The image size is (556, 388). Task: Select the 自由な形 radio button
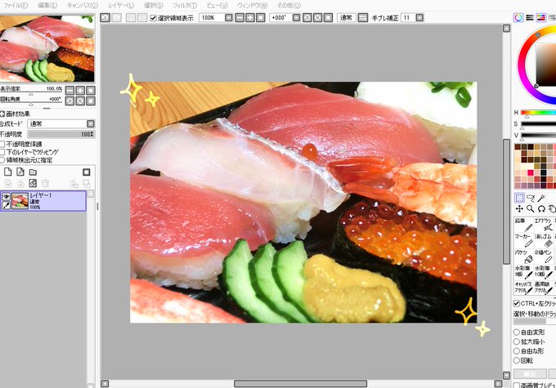[517, 351]
